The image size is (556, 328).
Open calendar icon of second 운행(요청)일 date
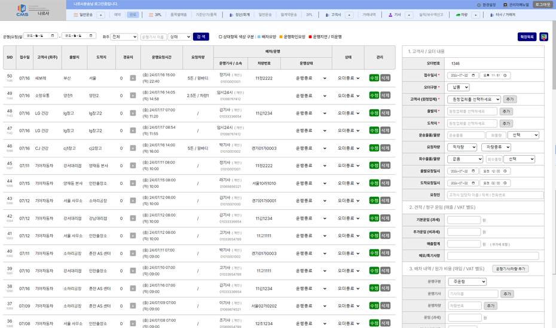91,36
